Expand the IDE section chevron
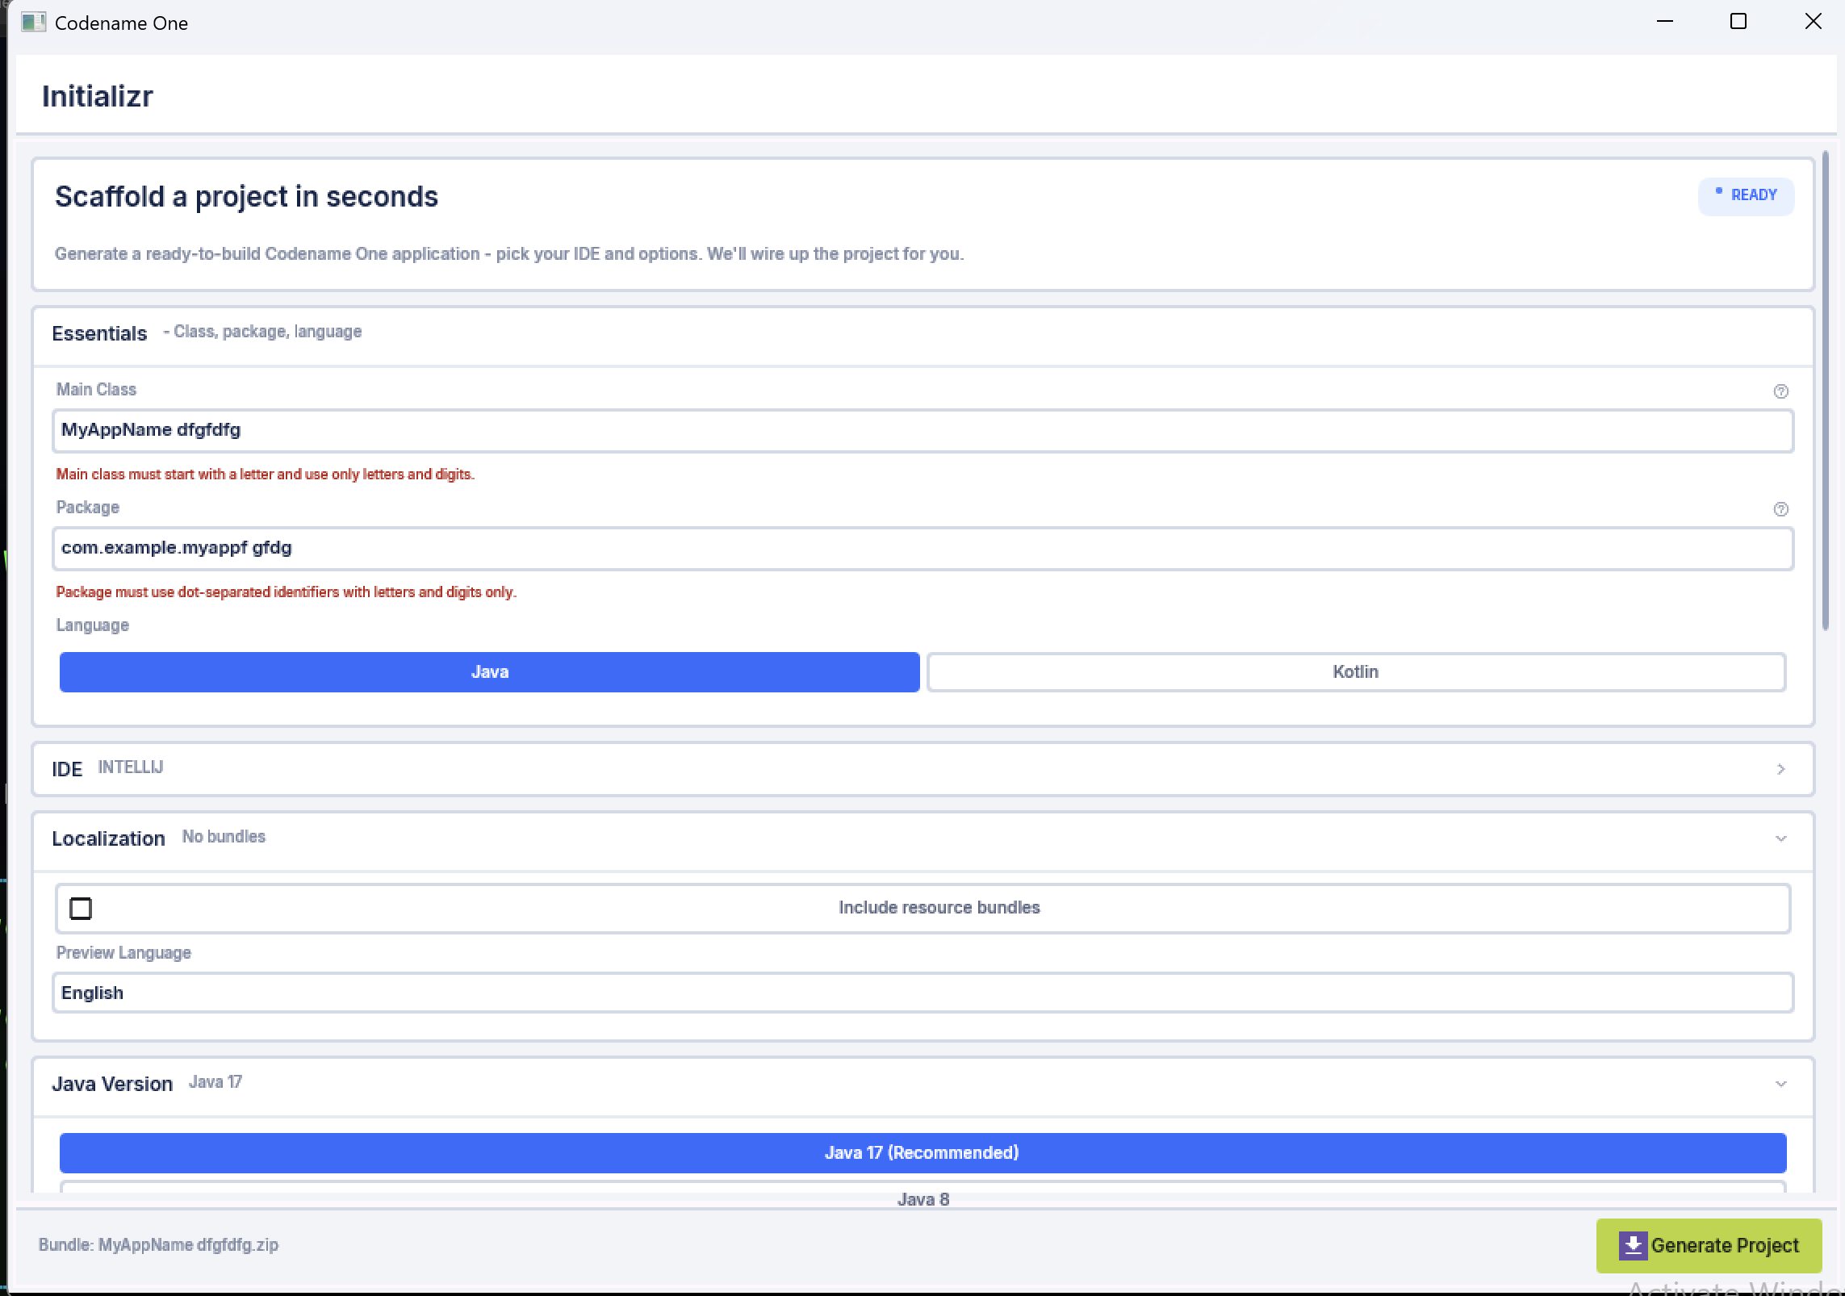Screen dimensions: 1845x1296 (1780, 769)
